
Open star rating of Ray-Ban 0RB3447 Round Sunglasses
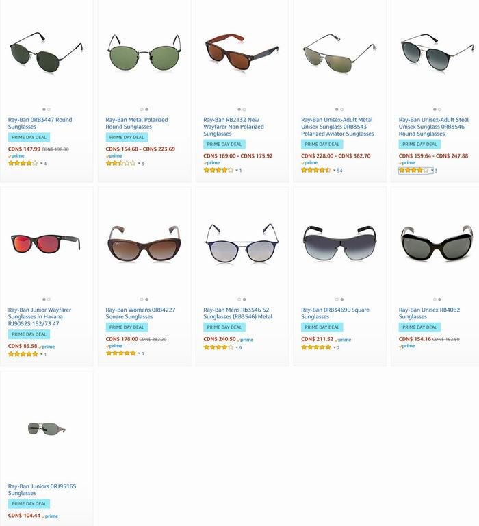(x=23, y=163)
